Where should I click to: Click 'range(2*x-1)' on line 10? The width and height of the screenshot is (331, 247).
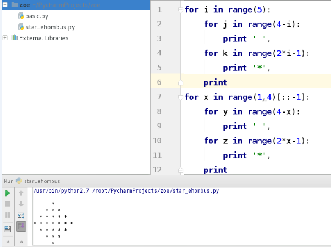[x=276, y=141]
